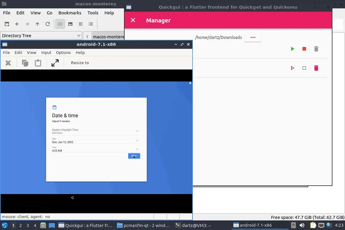Click the Resize to toolbar button

tap(80, 63)
